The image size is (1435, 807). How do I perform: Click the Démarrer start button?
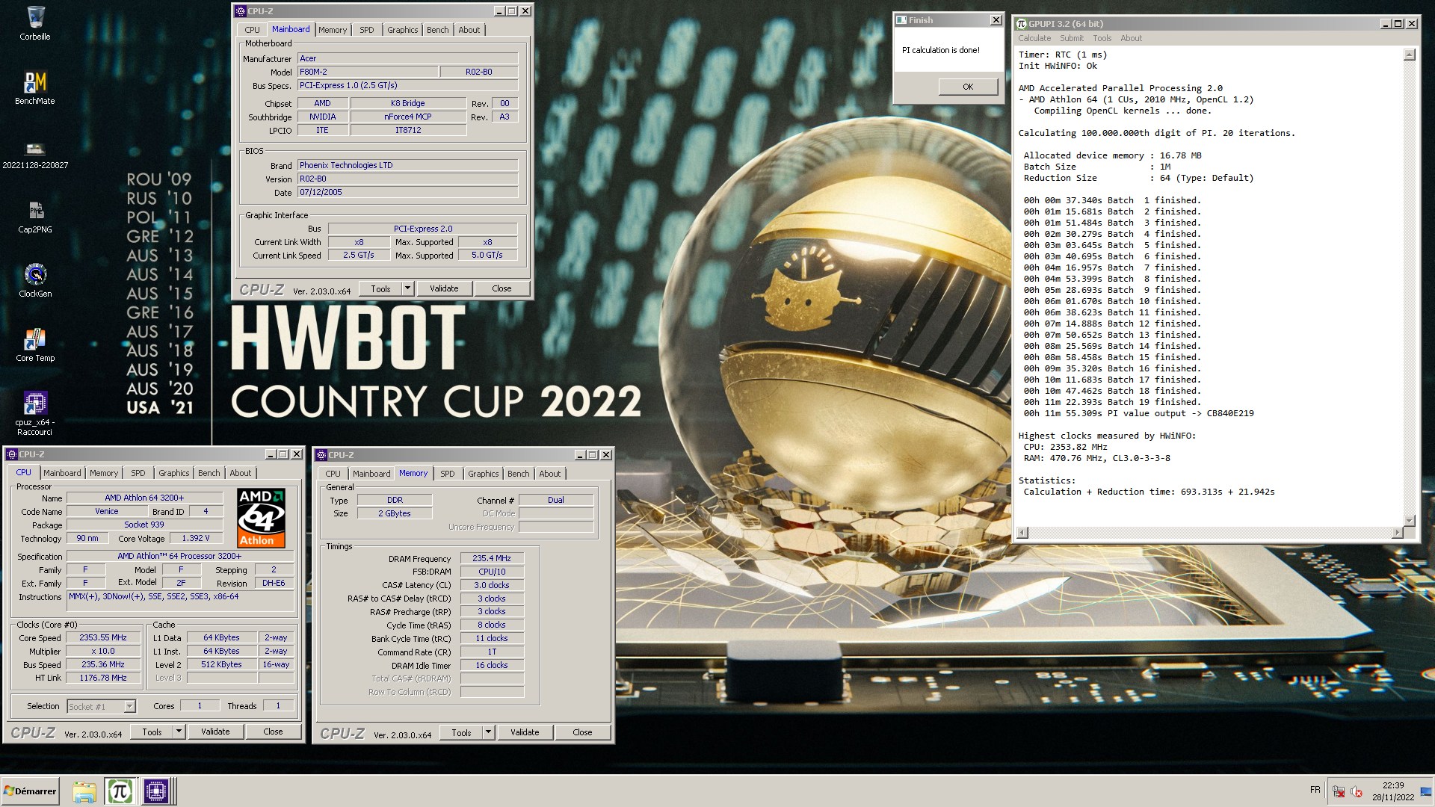pyautogui.click(x=30, y=791)
